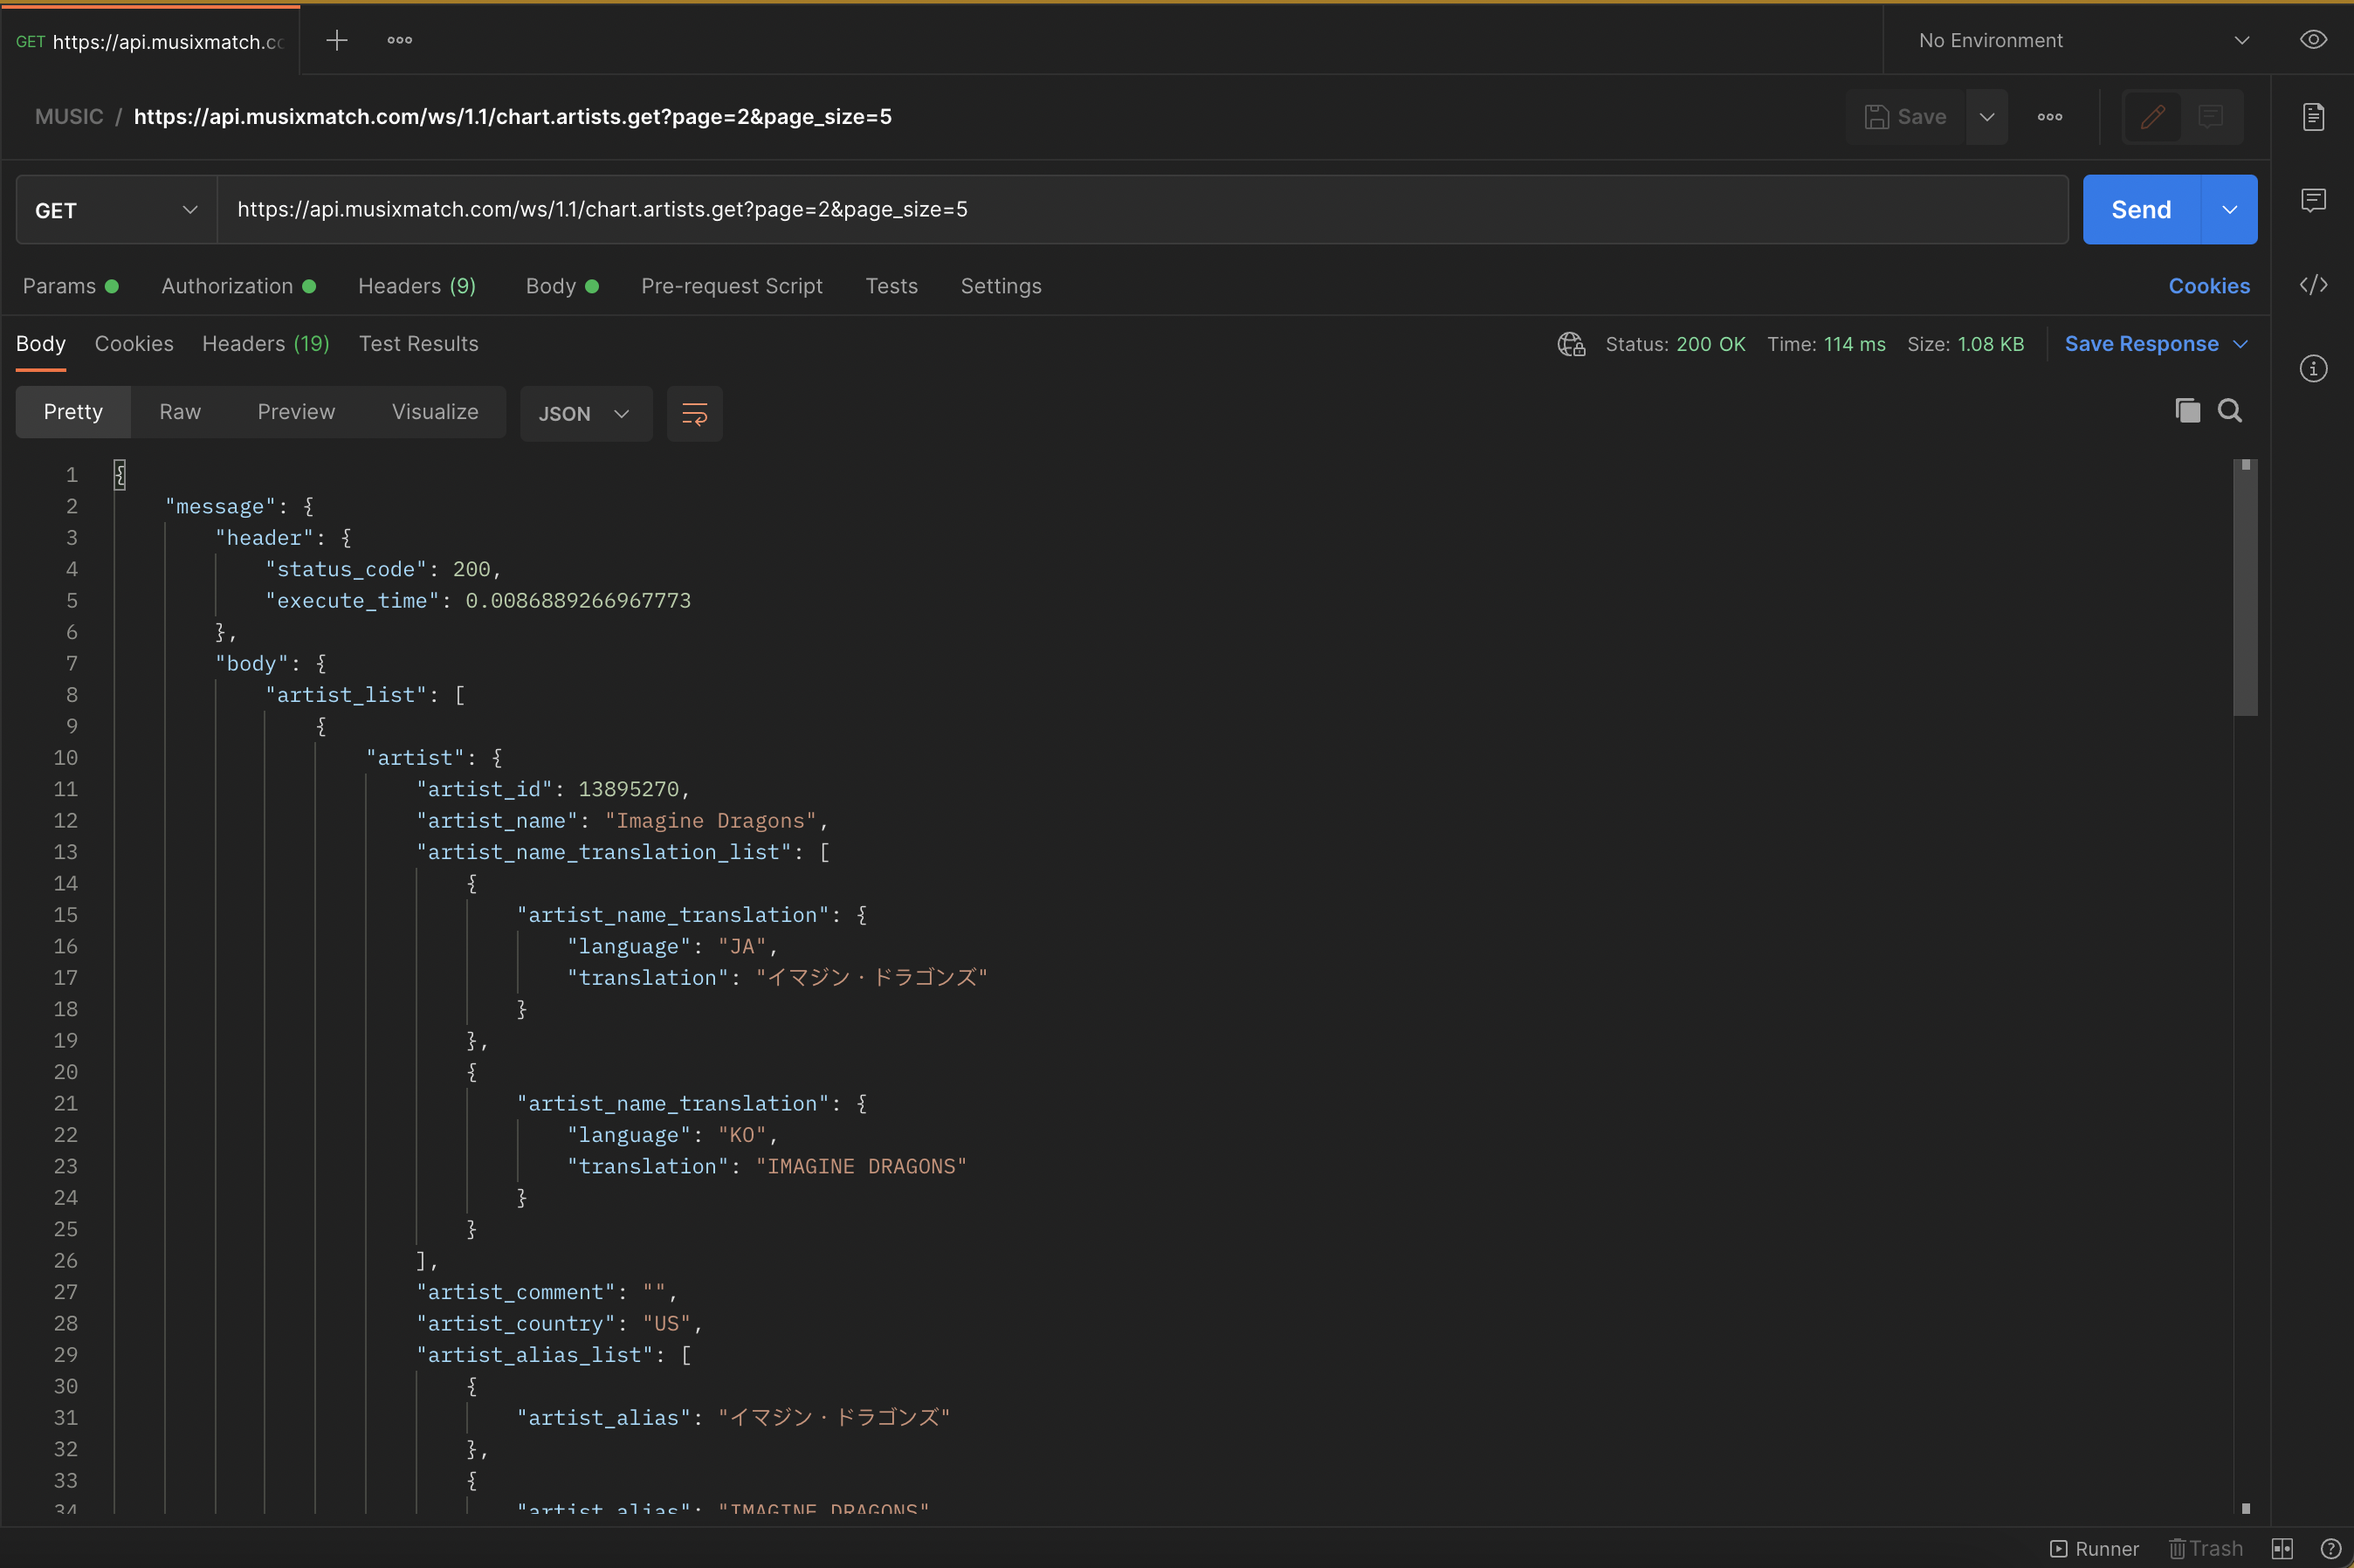Switch to Raw response view
Screen dimensions: 2354x1568
click(180, 411)
